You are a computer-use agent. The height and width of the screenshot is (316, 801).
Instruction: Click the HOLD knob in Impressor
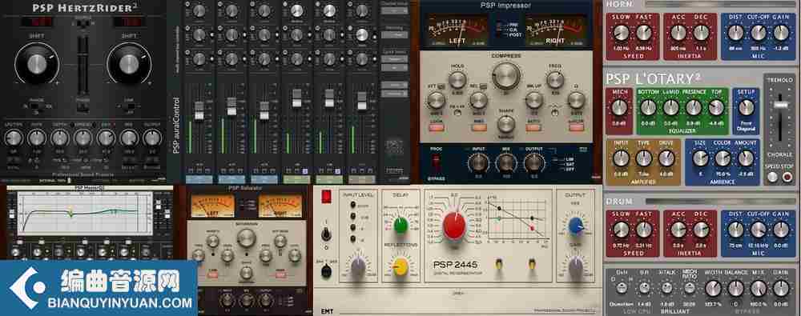click(x=457, y=79)
